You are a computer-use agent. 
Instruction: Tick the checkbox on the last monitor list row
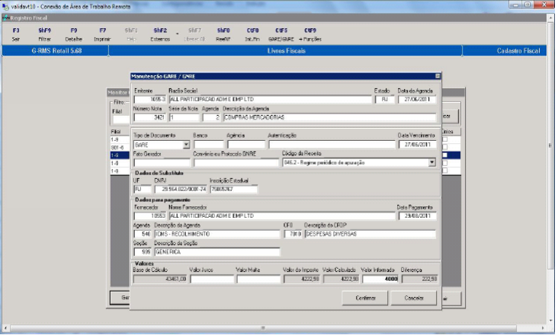click(447, 171)
